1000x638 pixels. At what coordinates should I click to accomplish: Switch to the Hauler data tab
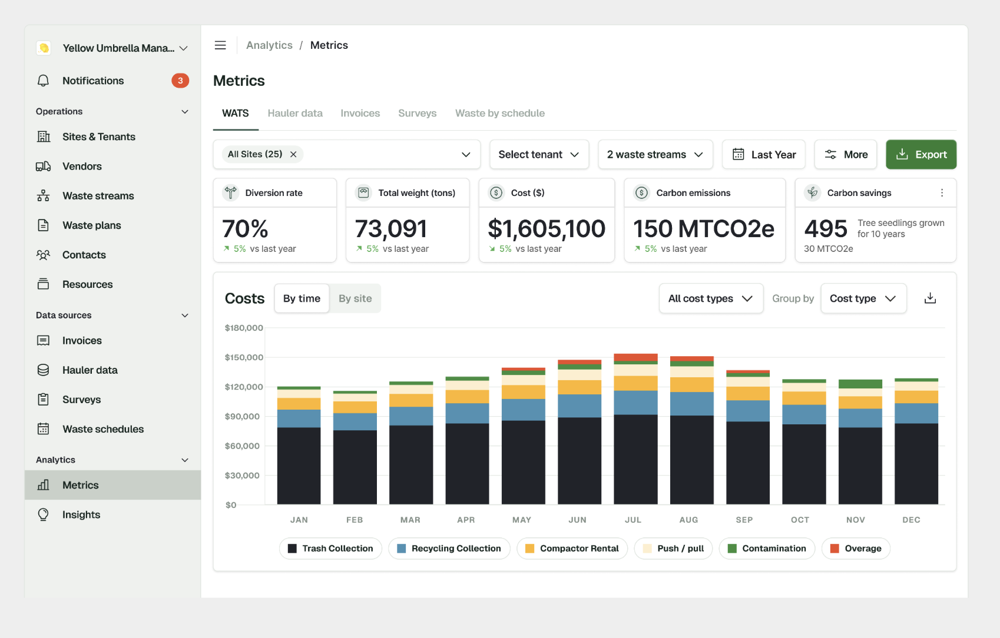[x=295, y=113]
